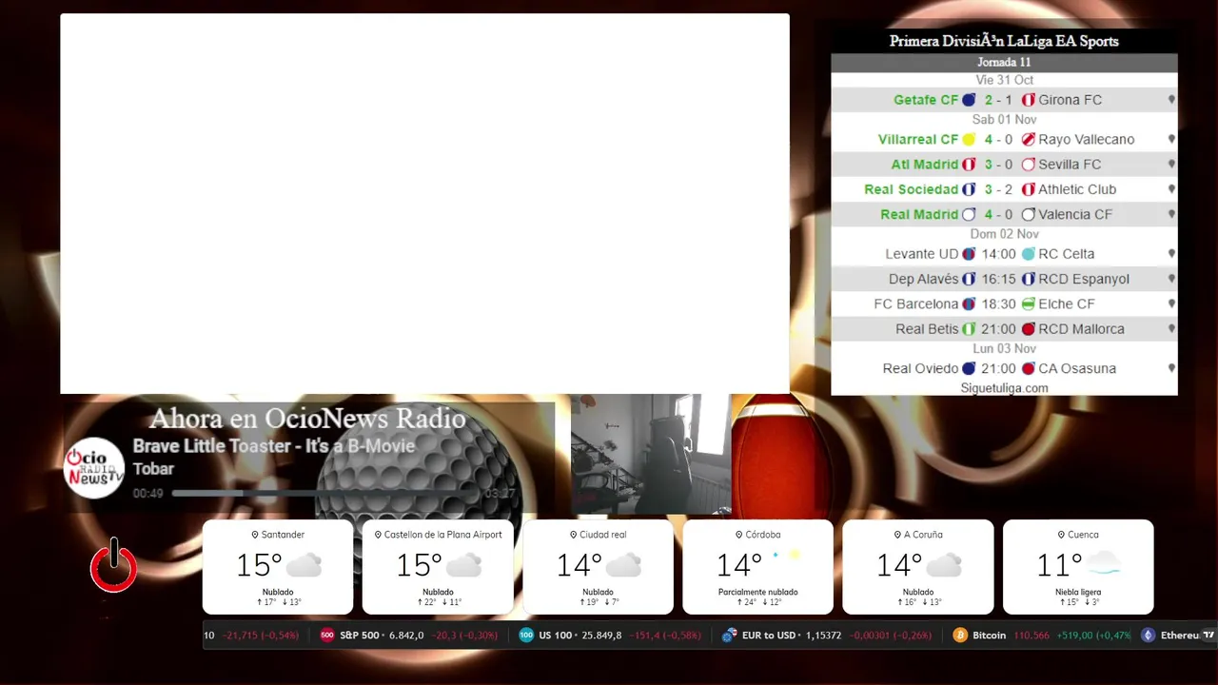The width and height of the screenshot is (1218, 685).
Task: Open the Castellon de la Plana Airport weather card
Action: click(438, 567)
